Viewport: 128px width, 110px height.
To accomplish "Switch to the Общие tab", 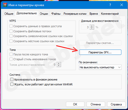I will click(9, 14).
